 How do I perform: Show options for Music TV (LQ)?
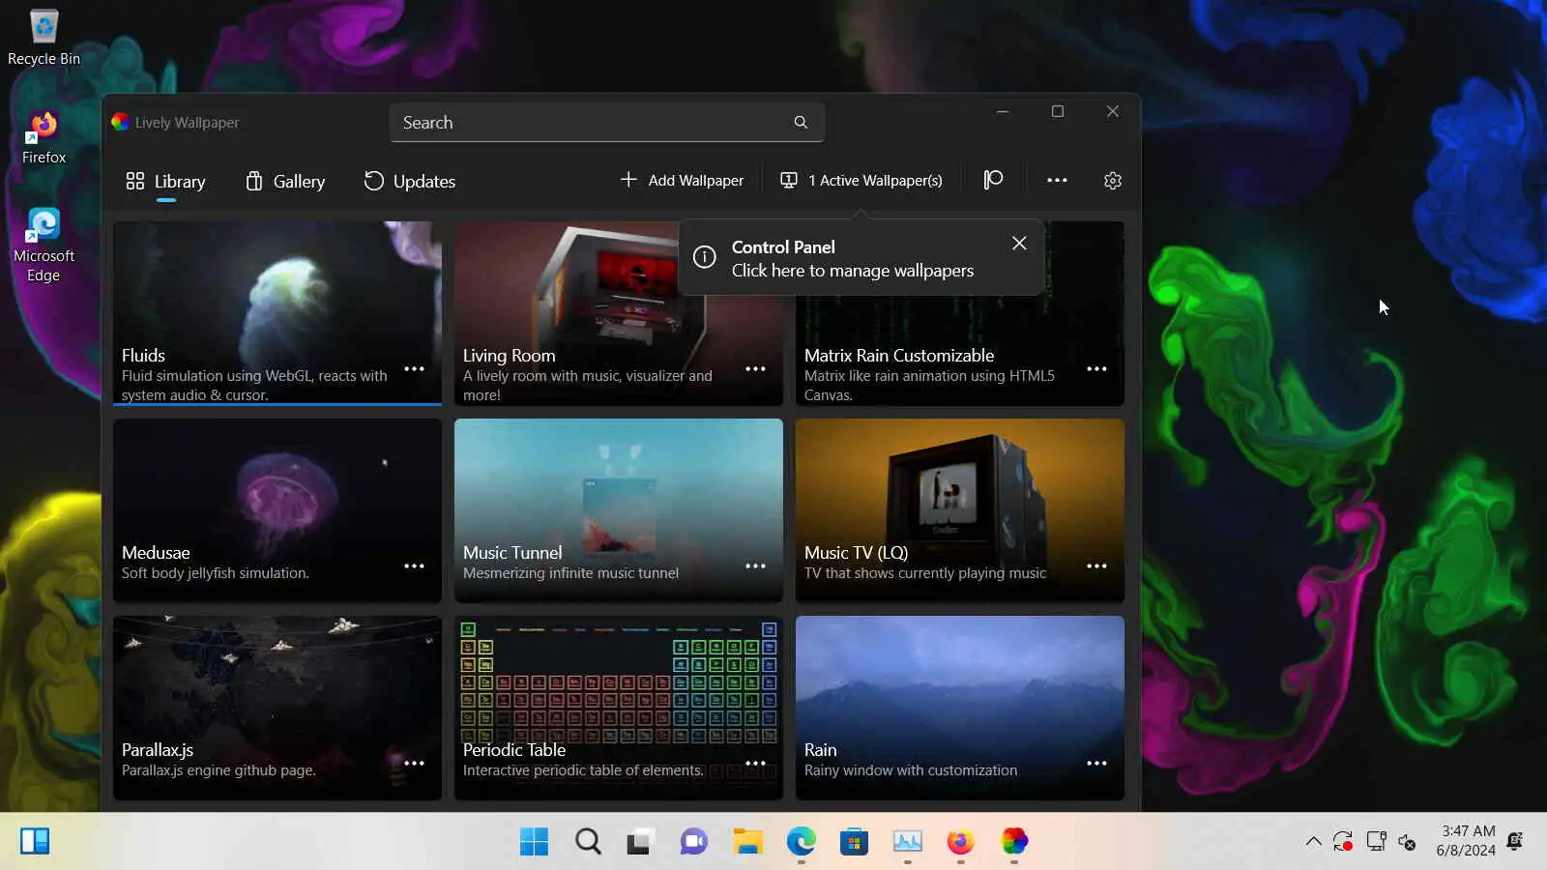pos(1096,566)
